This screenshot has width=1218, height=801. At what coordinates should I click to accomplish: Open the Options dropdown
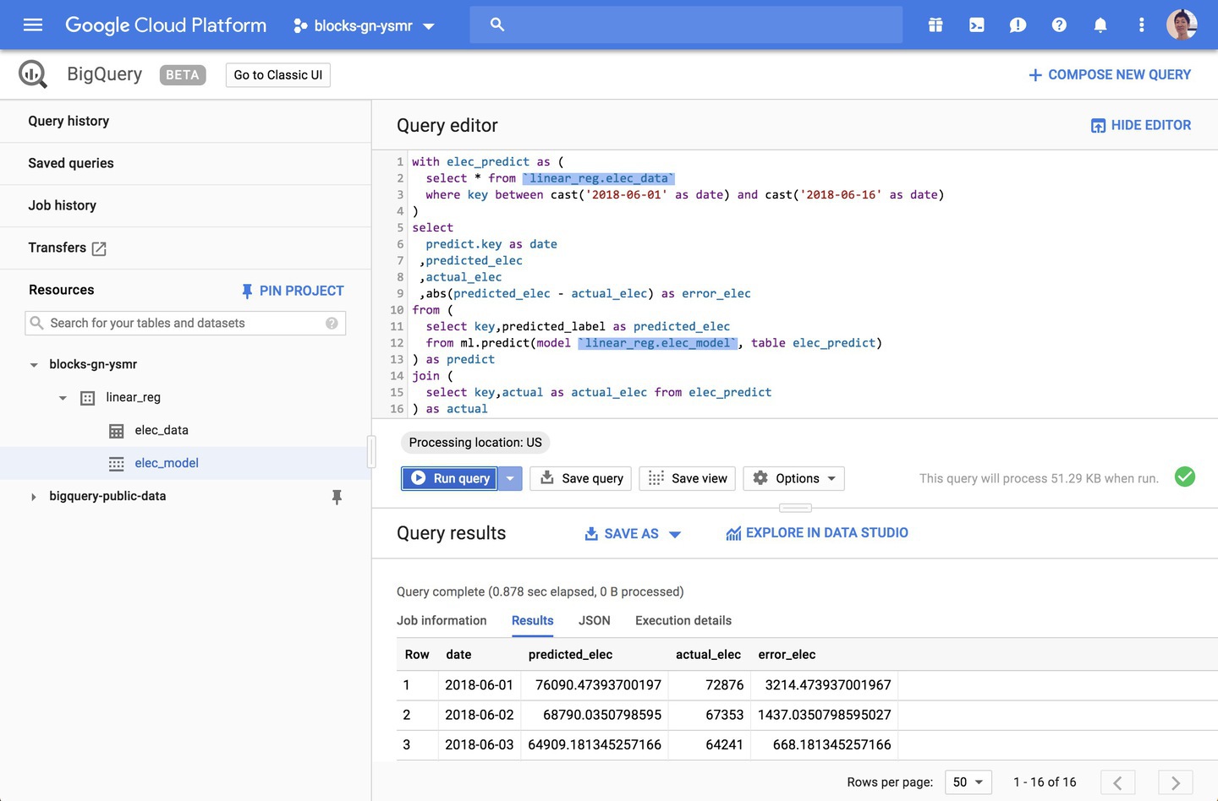[x=793, y=478]
